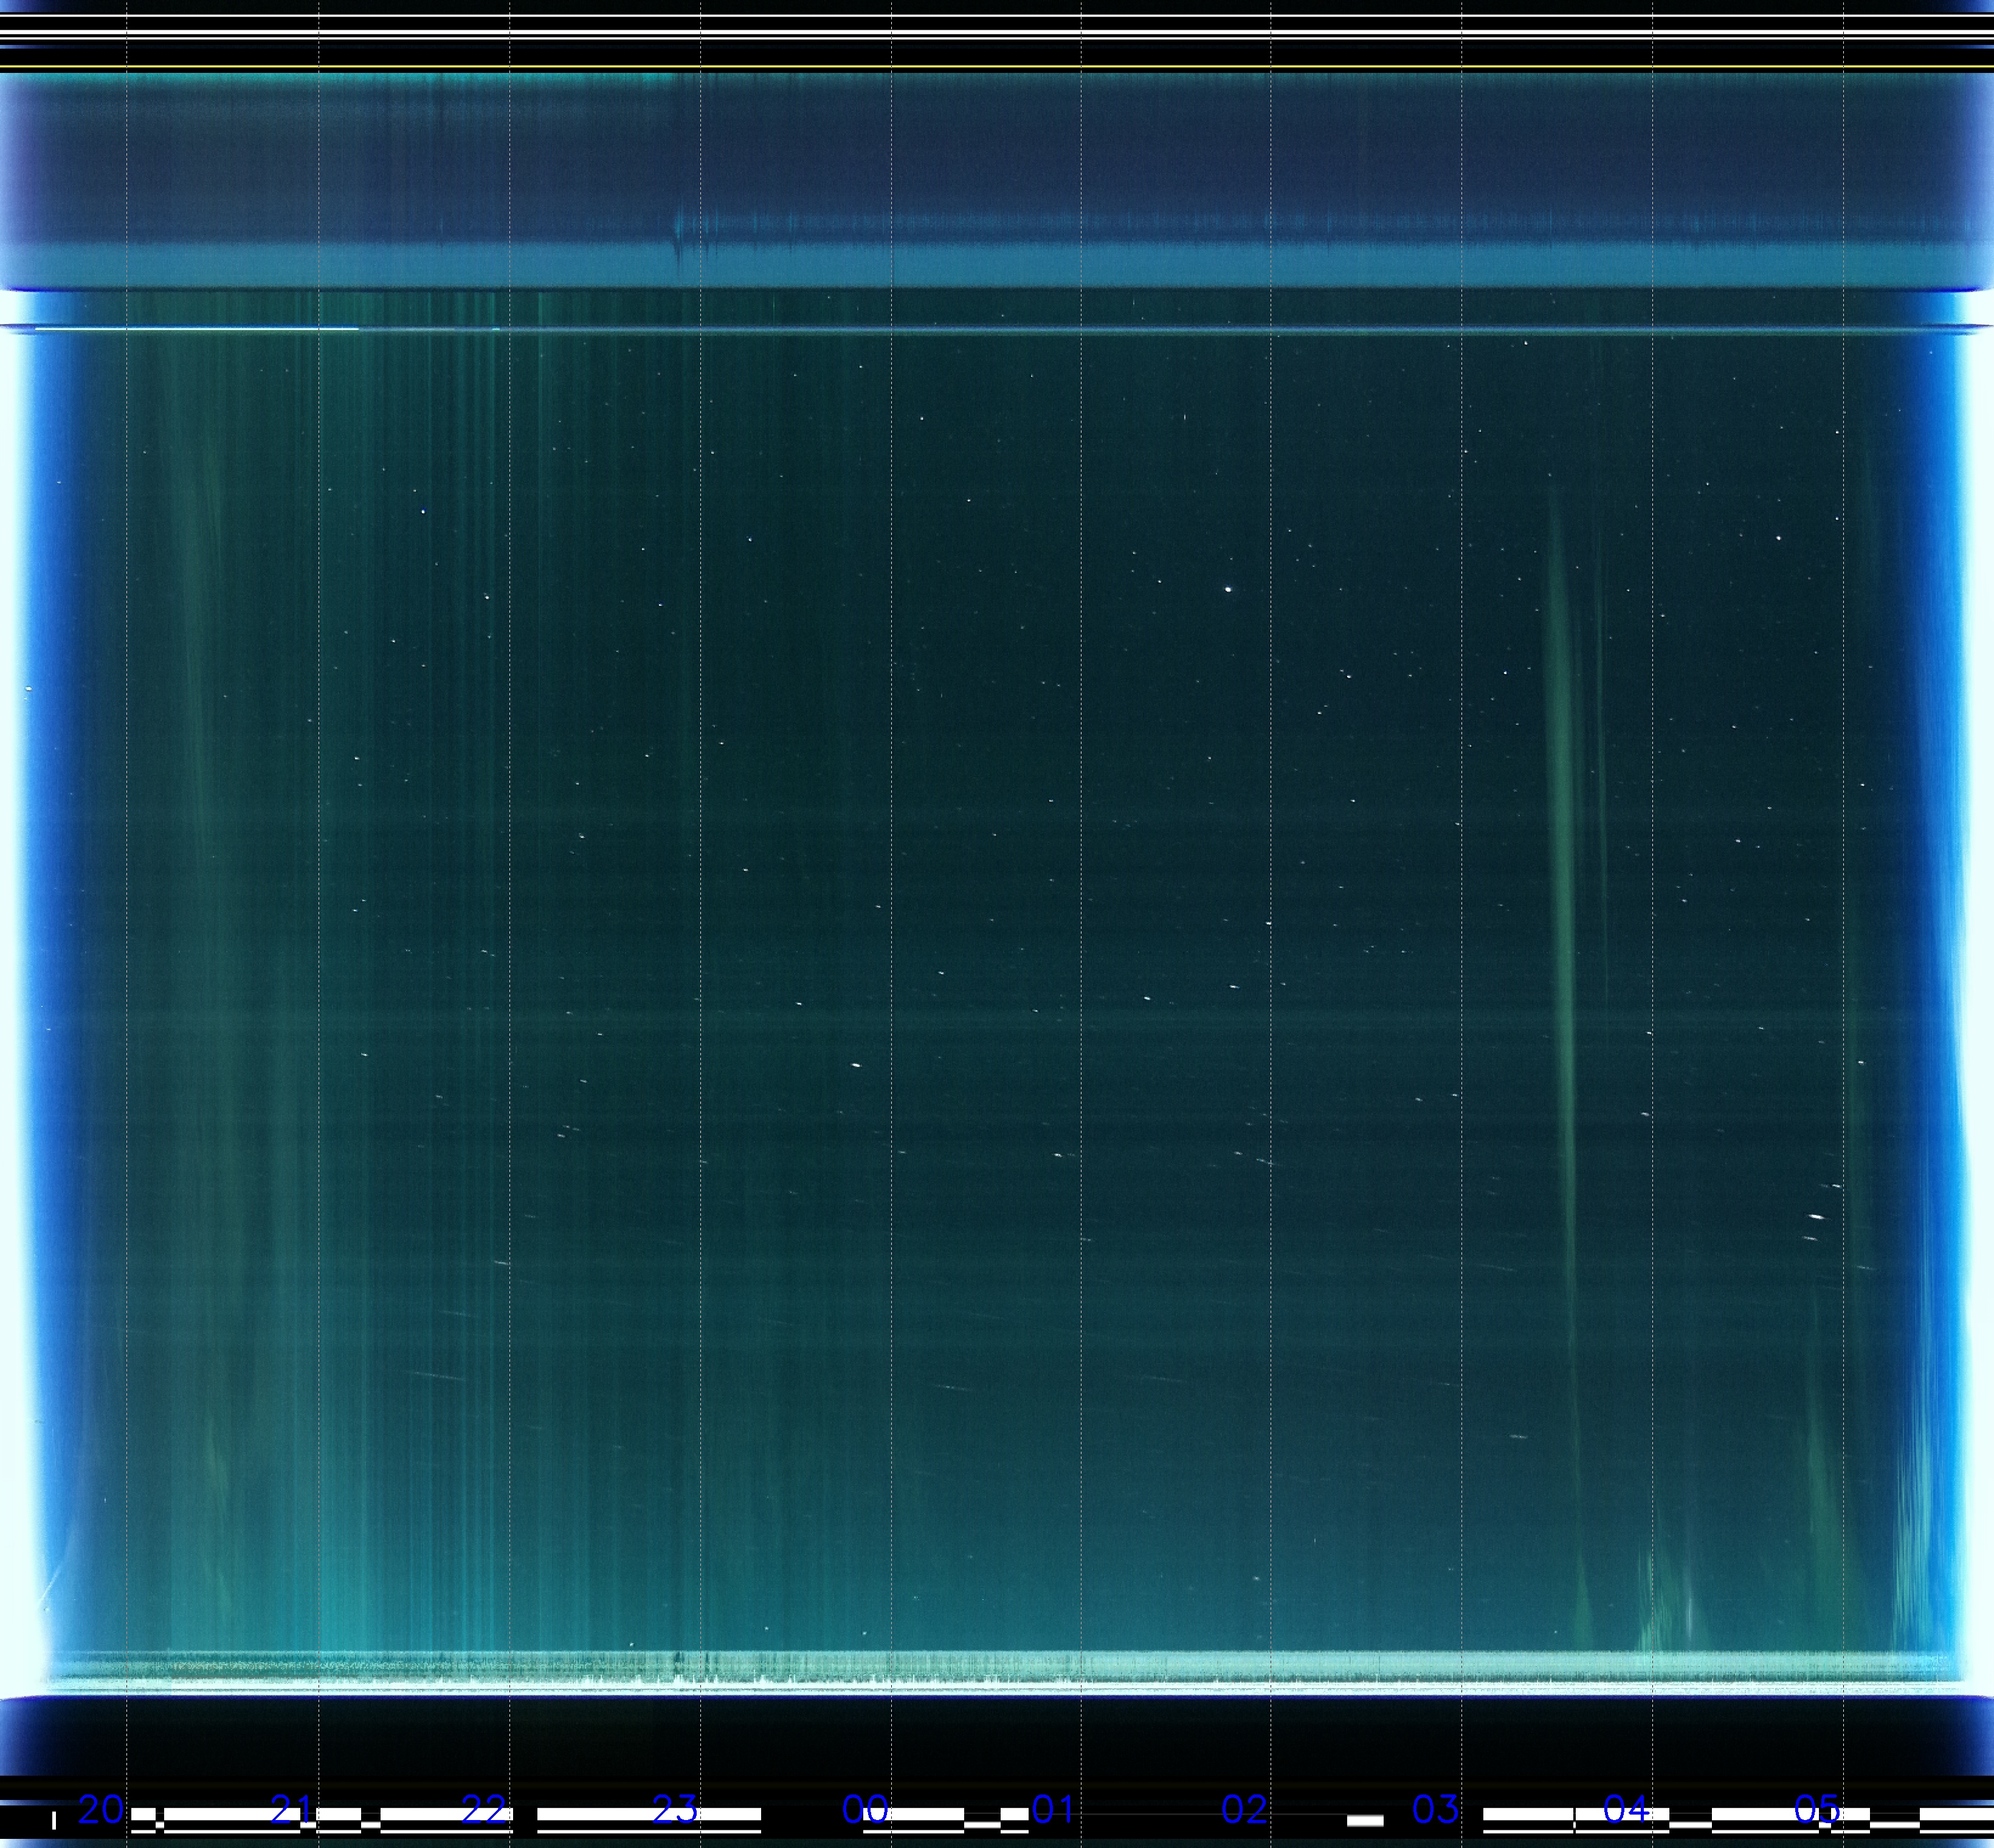Click the 05 hour label
1994x1848 pixels.
tap(1817, 1809)
